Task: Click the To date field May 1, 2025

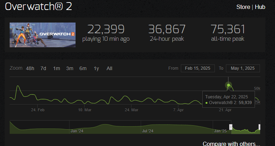Action: tap(243, 68)
